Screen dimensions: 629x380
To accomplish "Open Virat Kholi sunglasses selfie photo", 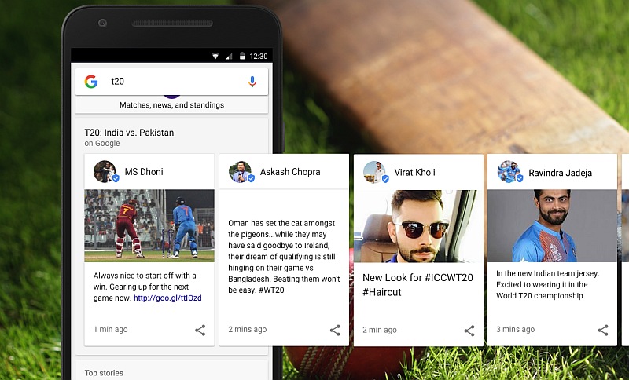I will click(x=418, y=226).
